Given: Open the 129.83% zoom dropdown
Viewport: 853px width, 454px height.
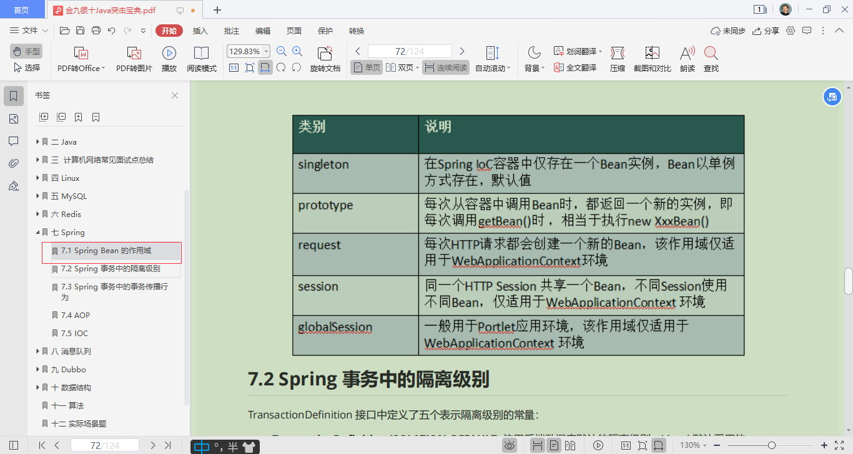Looking at the screenshot, I should tap(267, 51).
